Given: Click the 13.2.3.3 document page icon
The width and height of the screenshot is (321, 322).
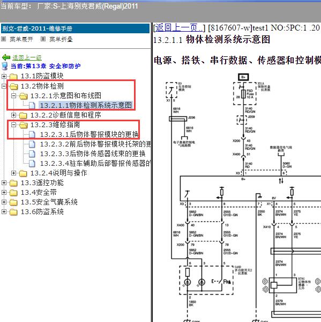Looking at the screenshot, I should pyautogui.click(x=32, y=154).
